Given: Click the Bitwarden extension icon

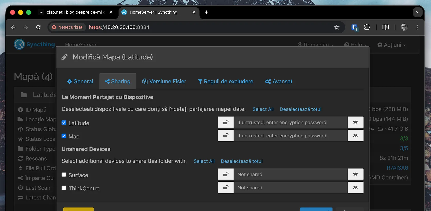Looking at the screenshot, I should point(355,27).
